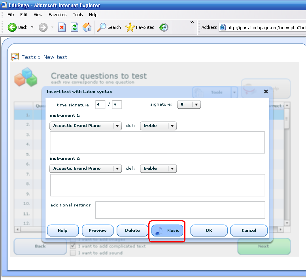The image size is (306, 280).
Task: Open instrument 1 Acoustic Grand Piano dropdown
Action: [117, 126]
